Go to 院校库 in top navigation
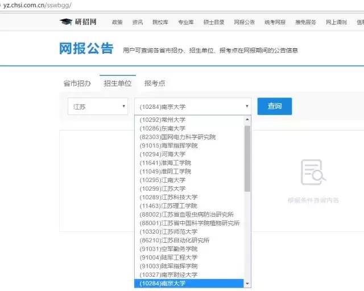Image resolution: width=364 pixels, height=291 pixels. [x=160, y=22]
